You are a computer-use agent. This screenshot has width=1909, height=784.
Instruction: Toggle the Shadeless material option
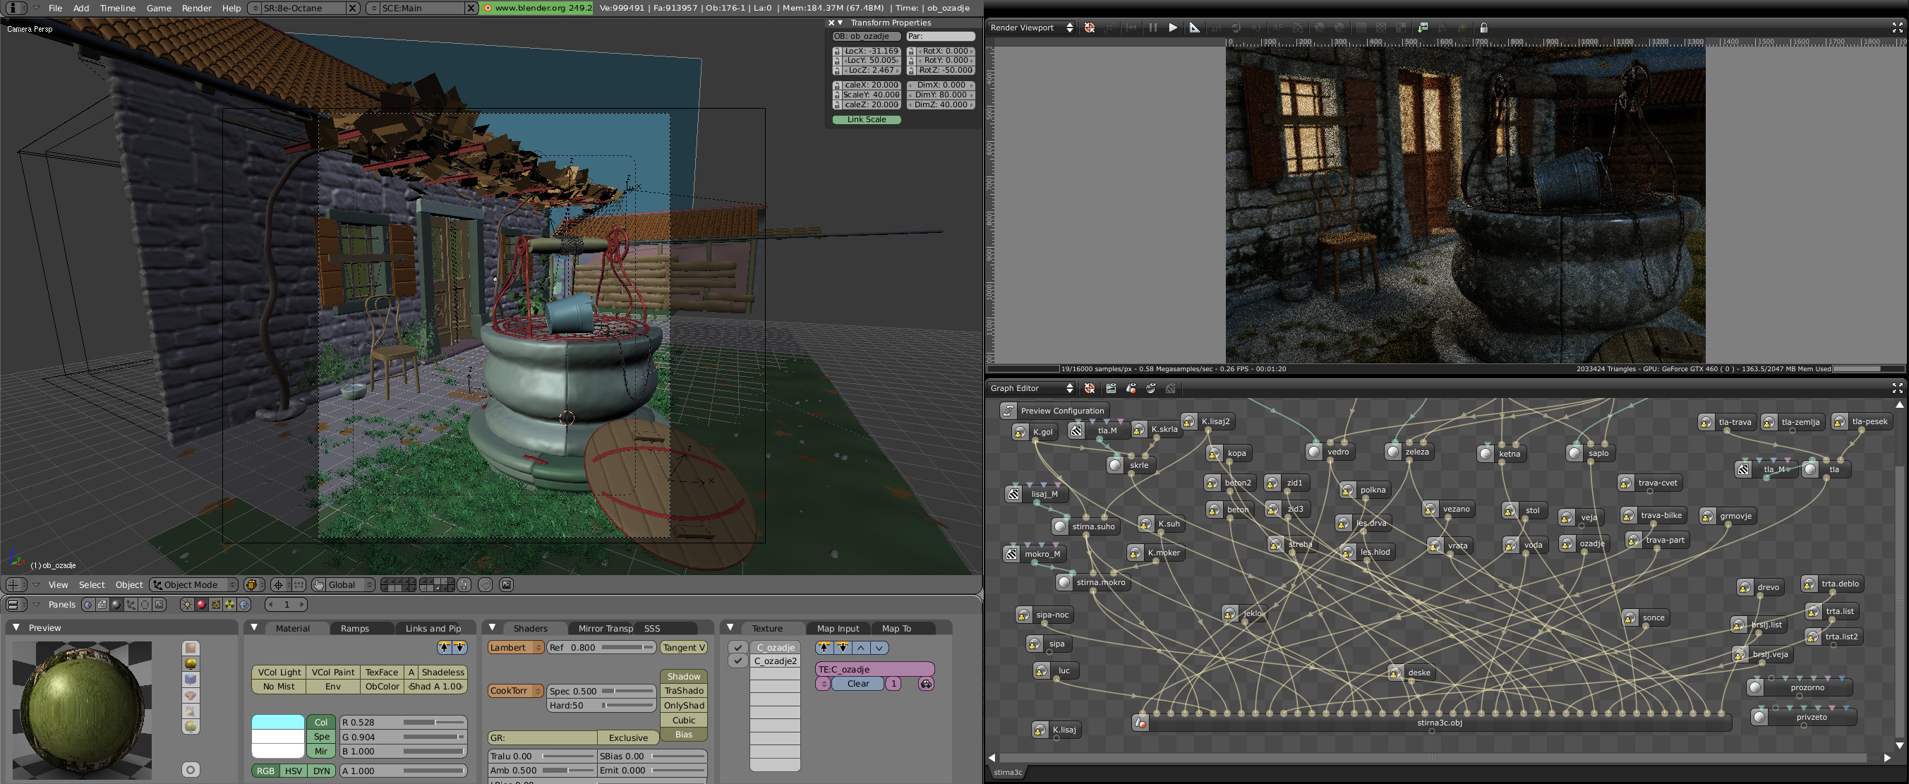(x=442, y=672)
